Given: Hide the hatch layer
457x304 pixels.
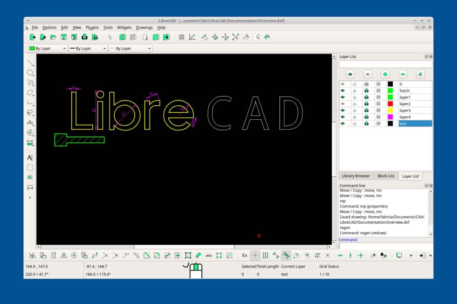Looking at the screenshot, I should 343,91.
